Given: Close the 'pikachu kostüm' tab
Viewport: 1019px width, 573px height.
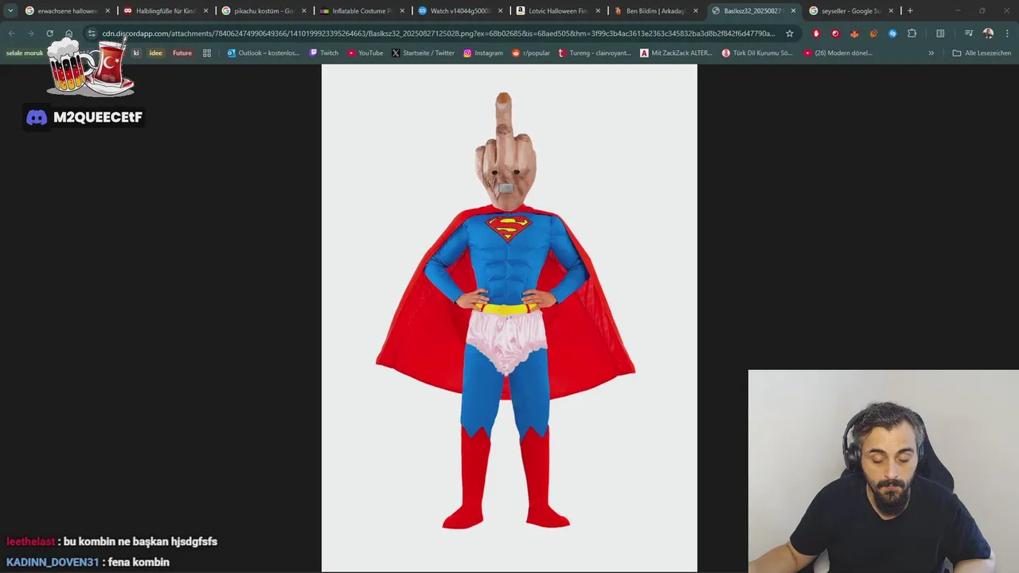Looking at the screenshot, I should click(x=303, y=11).
